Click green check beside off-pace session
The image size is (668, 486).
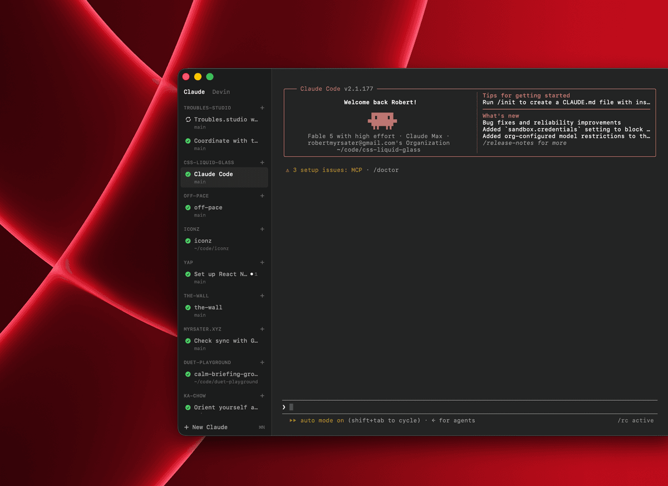(188, 208)
